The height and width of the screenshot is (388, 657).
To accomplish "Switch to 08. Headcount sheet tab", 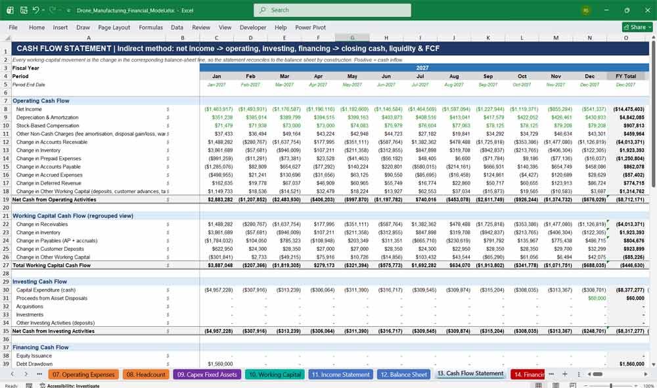I will [146, 374].
